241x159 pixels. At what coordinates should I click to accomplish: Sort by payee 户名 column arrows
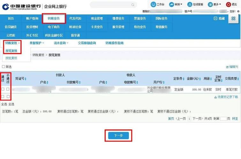click(106, 82)
